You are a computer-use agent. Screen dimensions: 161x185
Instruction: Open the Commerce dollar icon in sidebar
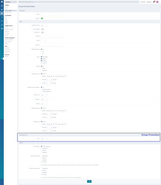pos(2,17)
